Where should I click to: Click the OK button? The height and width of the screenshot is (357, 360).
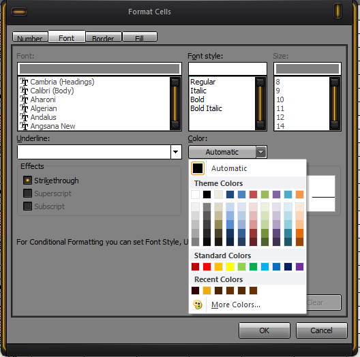[265, 330]
